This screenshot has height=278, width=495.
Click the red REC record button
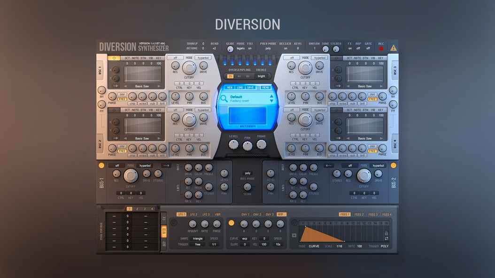(x=381, y=49)
